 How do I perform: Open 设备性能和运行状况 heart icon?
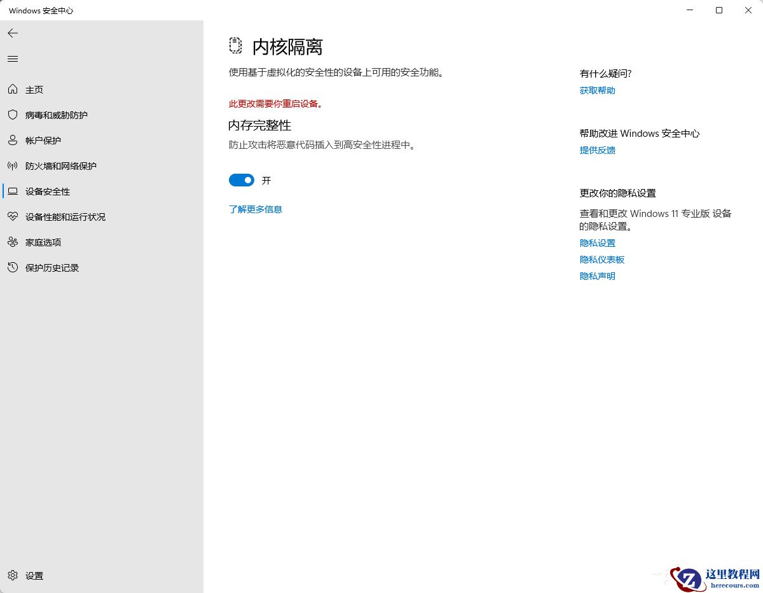coord(13,216)
